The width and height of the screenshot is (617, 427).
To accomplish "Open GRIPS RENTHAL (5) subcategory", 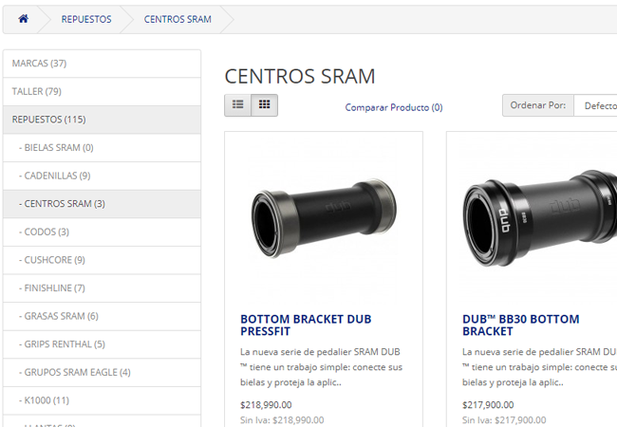I will (x=102, y=344).
